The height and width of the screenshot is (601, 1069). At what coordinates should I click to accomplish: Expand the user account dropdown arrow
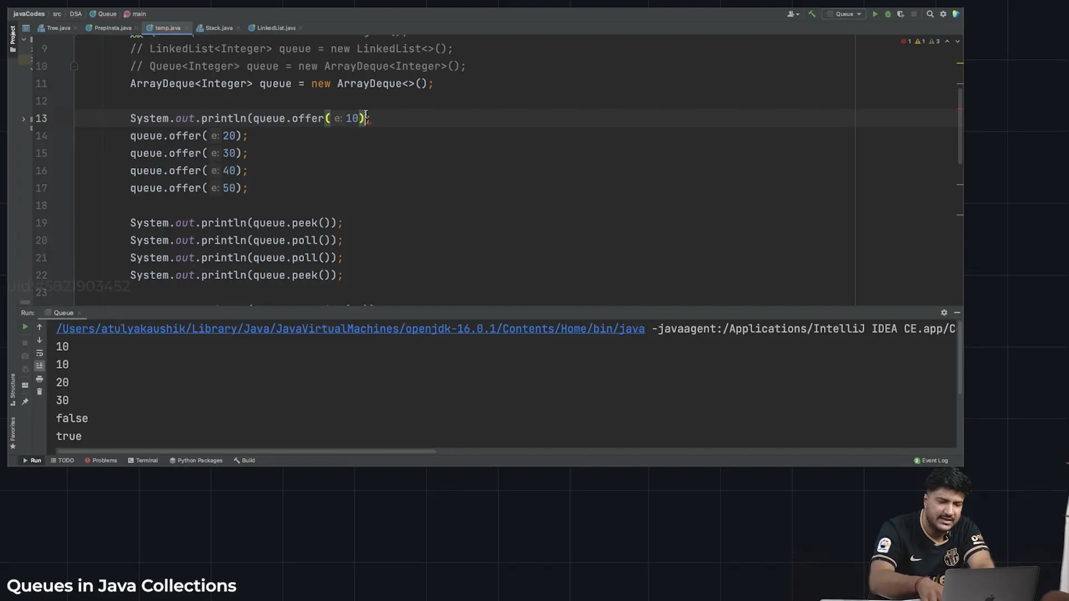point(798,14)
